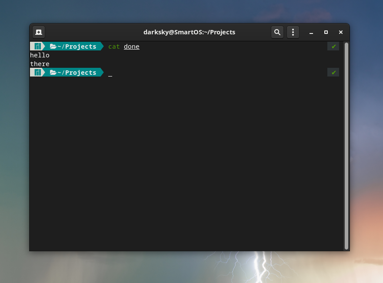Image resolution: width=383 pixels, height=283 pixels.
Task: Click ~/Projects segment on the empty prompt
Action: pyautogui.click(x=73, y=73)
